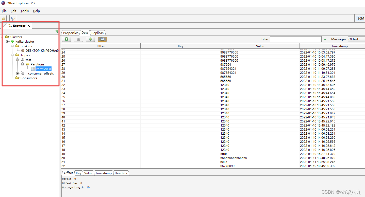This screenshot has height=197, width=365.
Task: Click the gear icon of DESKTOP-KNPGDHA broker
Action: coord(23,50)
